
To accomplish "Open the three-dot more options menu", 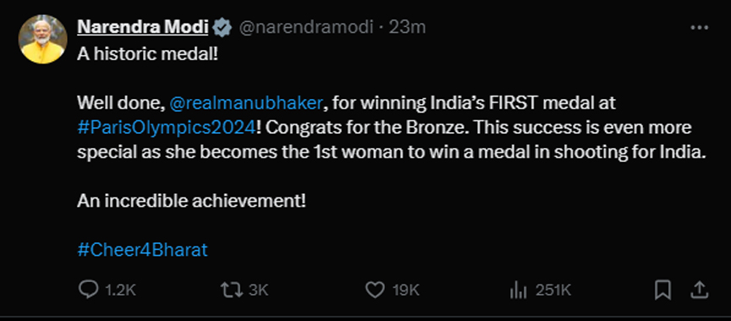I will pos(700,28).
